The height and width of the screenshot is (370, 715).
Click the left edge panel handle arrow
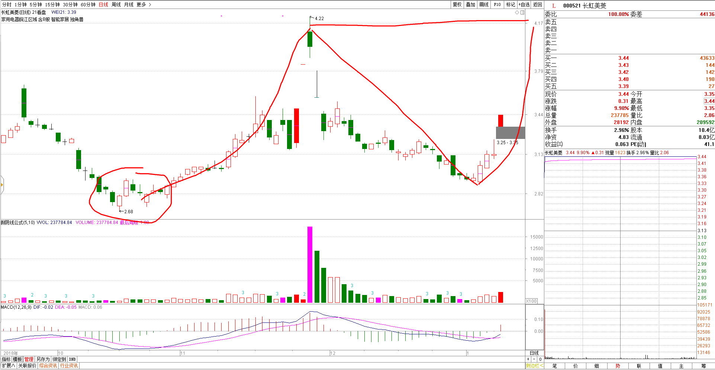pos(2,185)
